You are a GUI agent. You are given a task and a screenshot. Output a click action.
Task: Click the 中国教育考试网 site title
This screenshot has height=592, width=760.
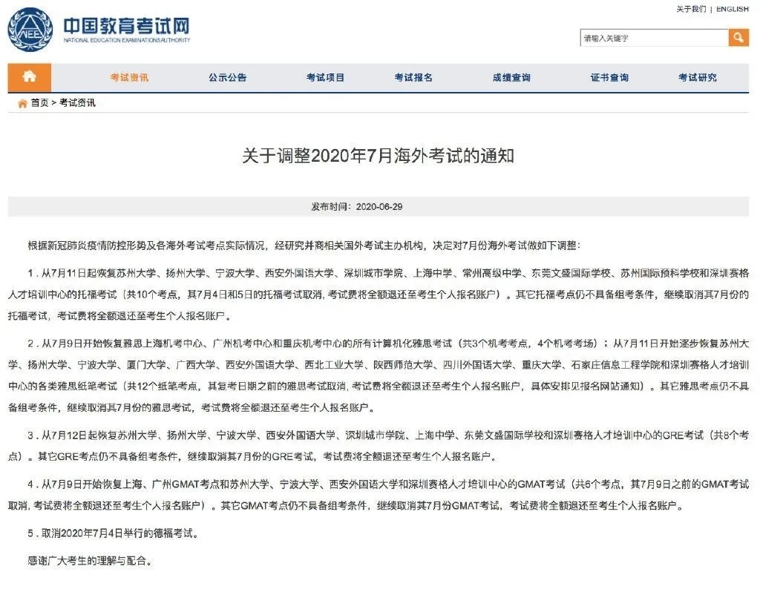coord(126,26)
